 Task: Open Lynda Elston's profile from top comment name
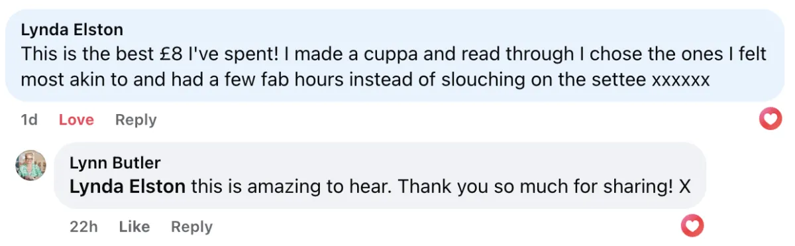pos(72,30)
